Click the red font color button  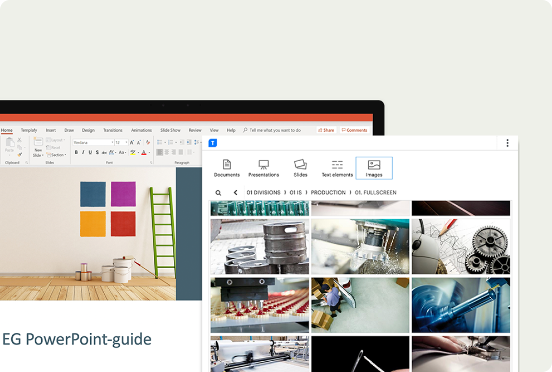(x=144, y=153)
